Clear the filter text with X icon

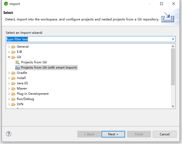173,39
